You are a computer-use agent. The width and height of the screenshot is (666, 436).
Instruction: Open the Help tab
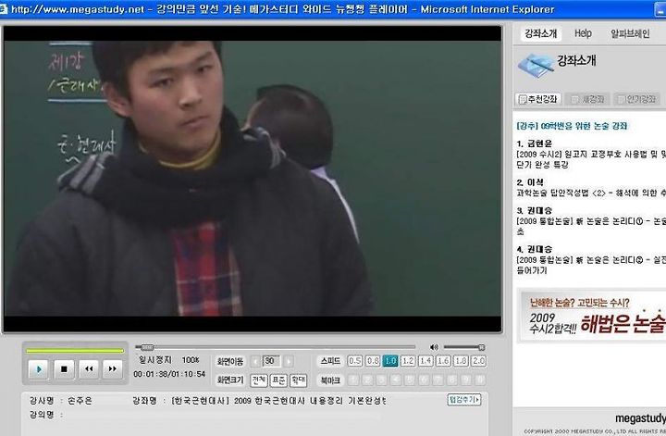point(583,33)
